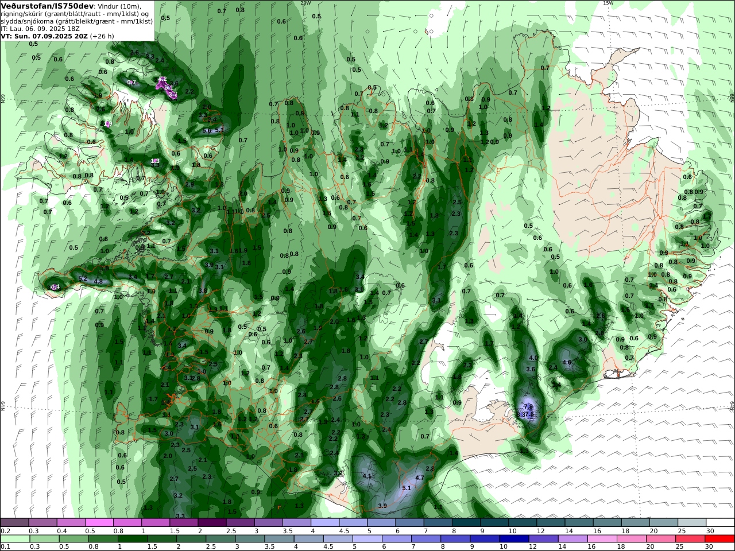This screenshot has width=735, height=551.
Task: Click the 4.7 value near the south coast
Action: [x=419, y=478]
